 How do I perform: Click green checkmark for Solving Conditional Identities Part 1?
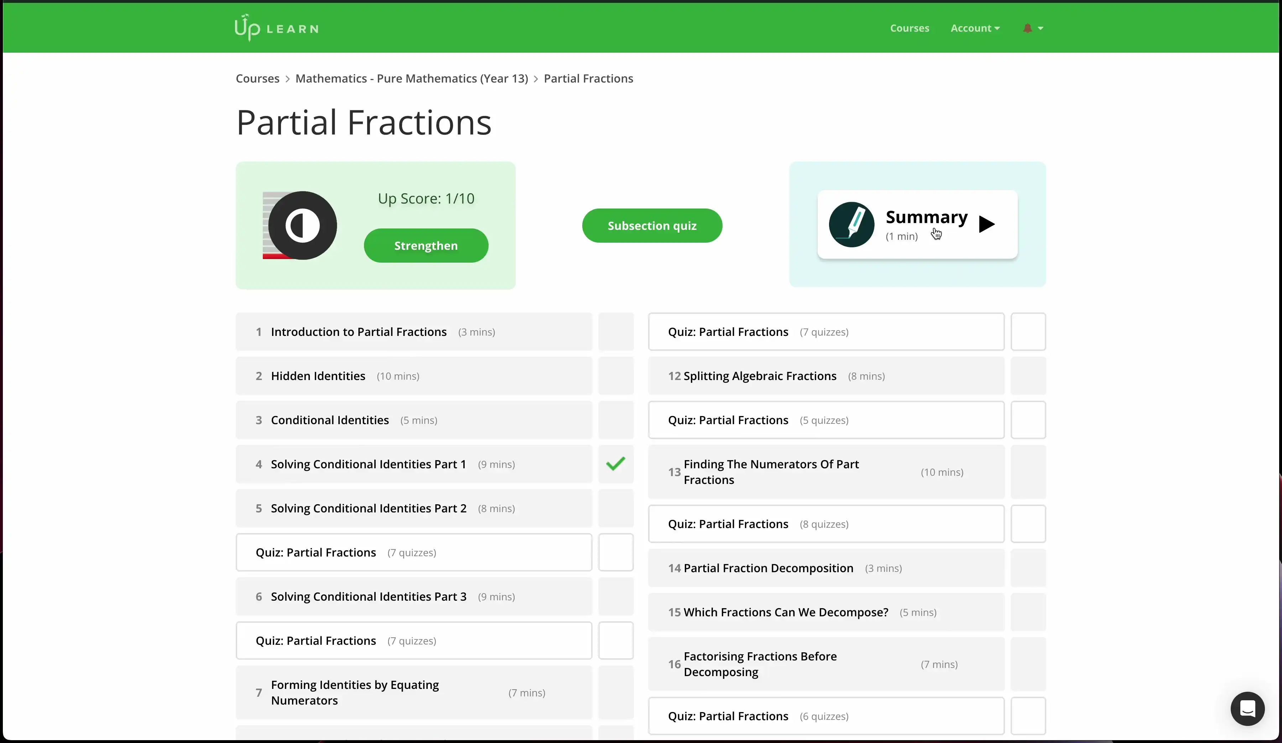pos(616,464)
